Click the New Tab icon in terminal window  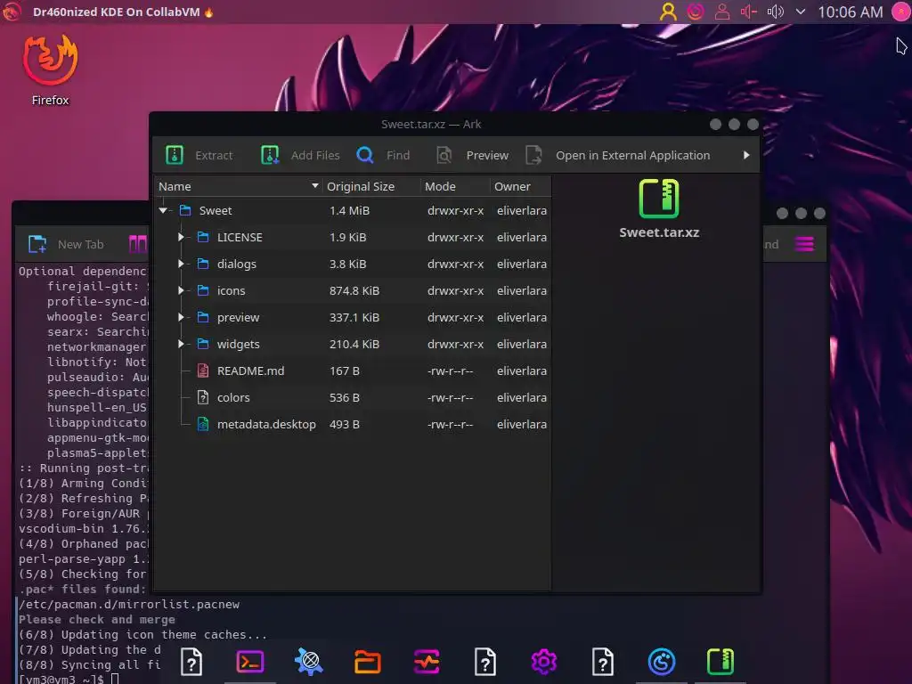click(37, 244)
